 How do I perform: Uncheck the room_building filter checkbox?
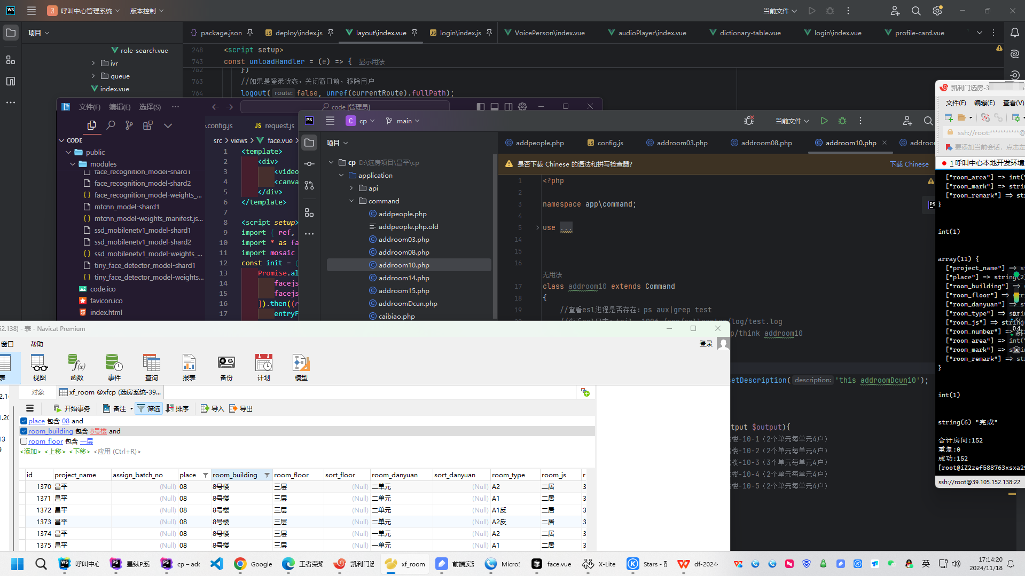[24, 431]
